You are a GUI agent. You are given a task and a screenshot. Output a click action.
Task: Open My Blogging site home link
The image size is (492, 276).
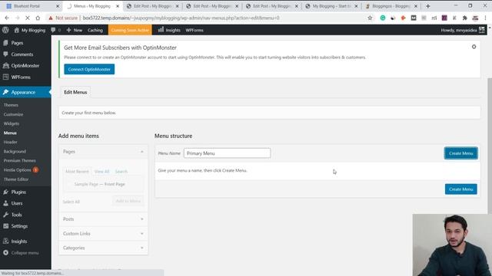30,30
